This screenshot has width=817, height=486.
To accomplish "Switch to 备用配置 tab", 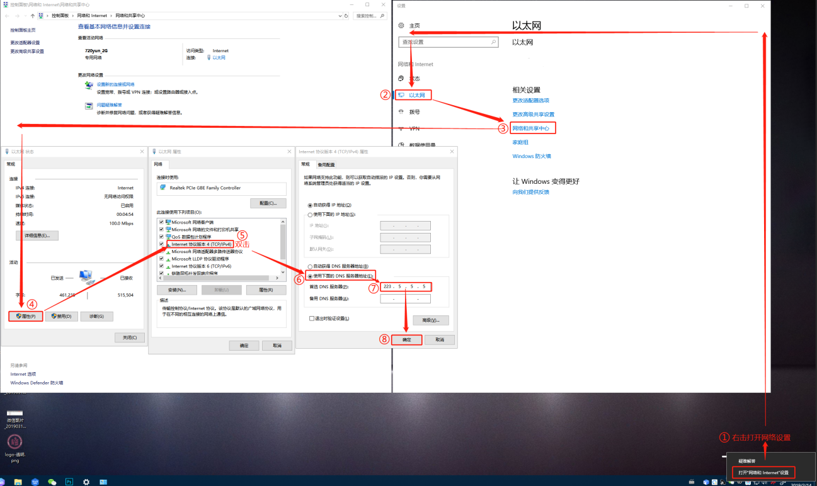I will pyautogui.click(x=326, y=165).
